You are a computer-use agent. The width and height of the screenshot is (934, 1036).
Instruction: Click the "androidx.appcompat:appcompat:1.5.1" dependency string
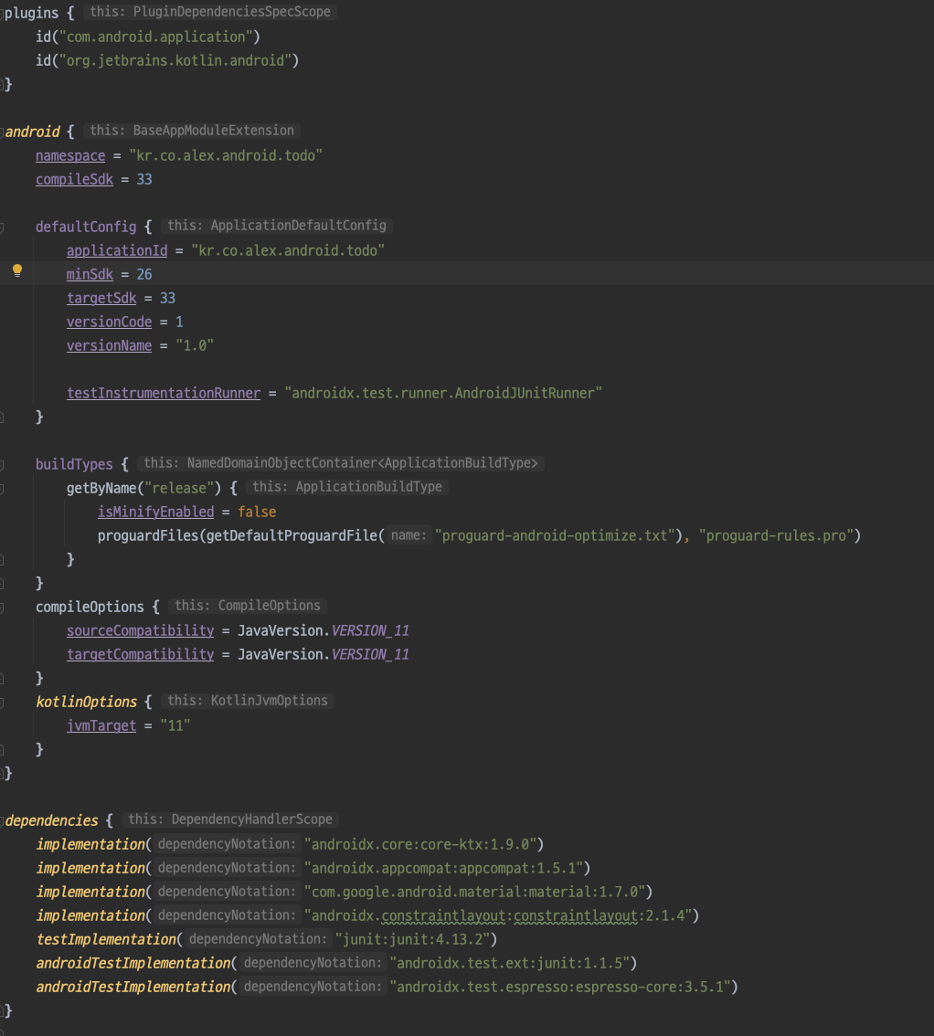tap(443, 869)
